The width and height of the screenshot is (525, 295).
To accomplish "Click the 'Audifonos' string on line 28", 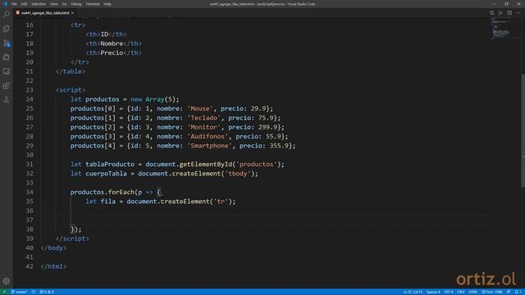I will point(208,137).
